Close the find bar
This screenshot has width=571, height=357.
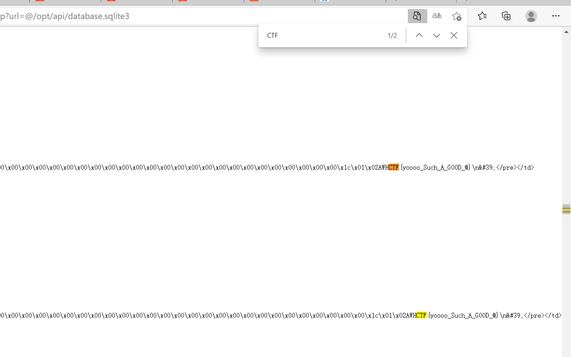coord(454,35)
